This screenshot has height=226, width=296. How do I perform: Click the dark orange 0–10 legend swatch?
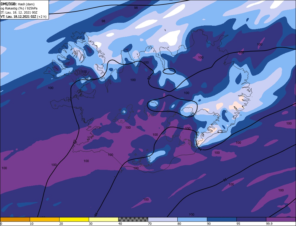click(x=15, y=219)
